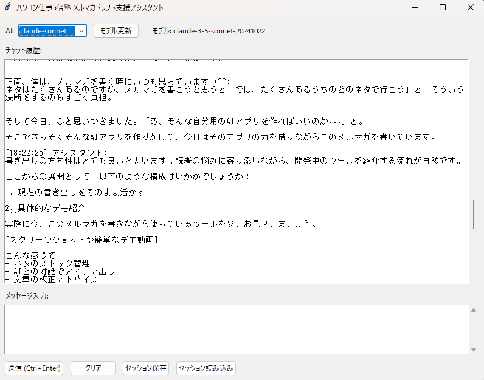This screenshot has height=380, width=484.
Task: Open the AI model combo box dropdown arrow
Action: [x=81, y=31]
